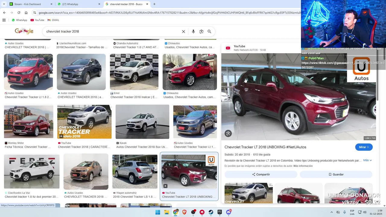The height and width of the screenshot is (217, 386).
Task: Open the large red Tracker preview image
Action: tap(299, 97)
